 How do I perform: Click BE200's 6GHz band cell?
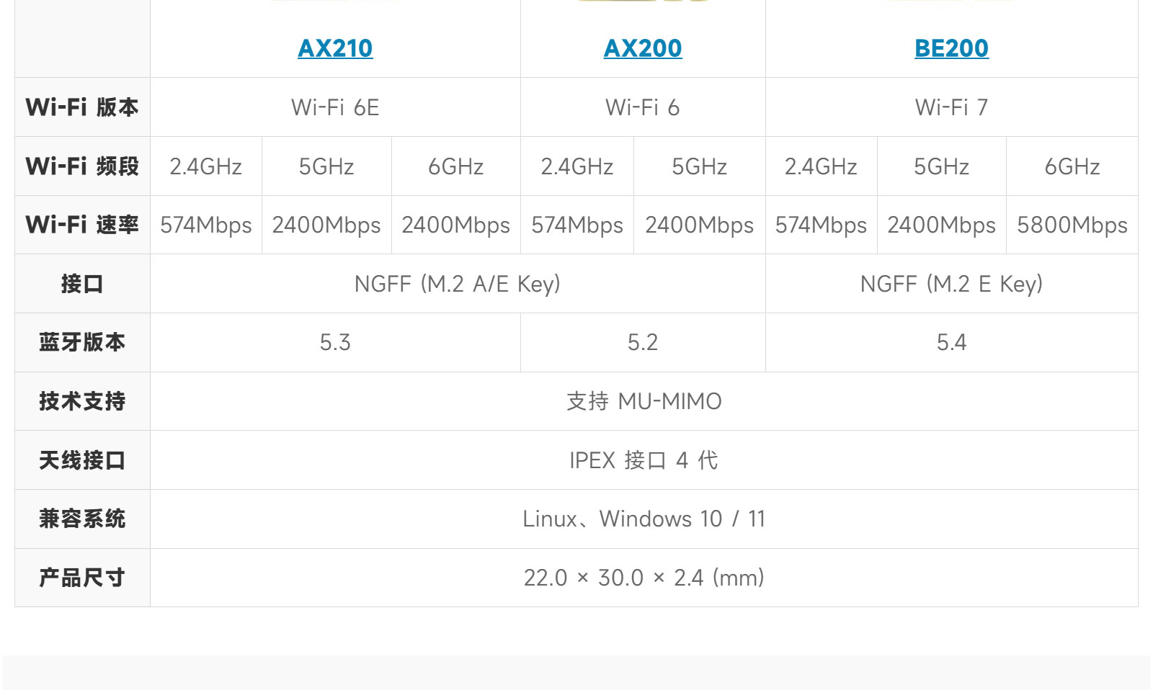[x=1072, y=166]
